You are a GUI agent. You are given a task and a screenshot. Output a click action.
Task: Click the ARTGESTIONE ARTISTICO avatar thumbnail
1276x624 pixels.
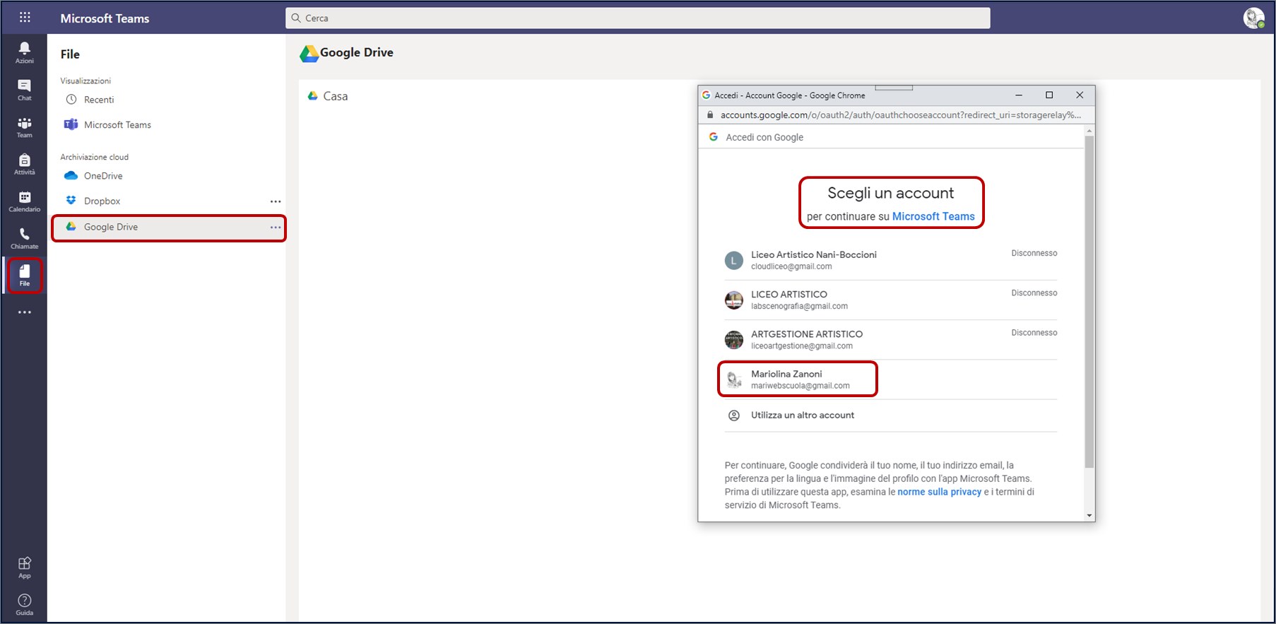click(x=734, y=340)
